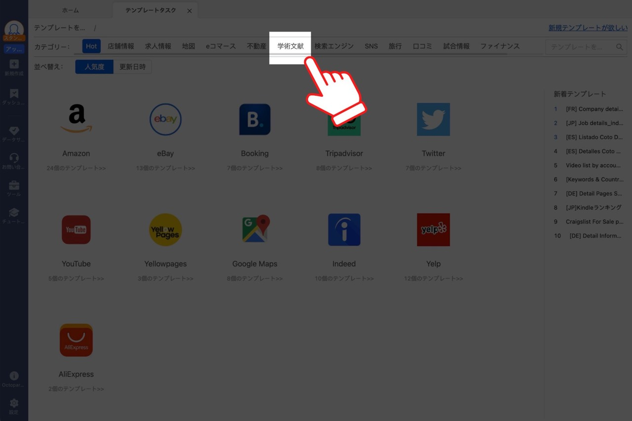Open Tripadvisor's 8個のテンプレート link

click(344, 168)
